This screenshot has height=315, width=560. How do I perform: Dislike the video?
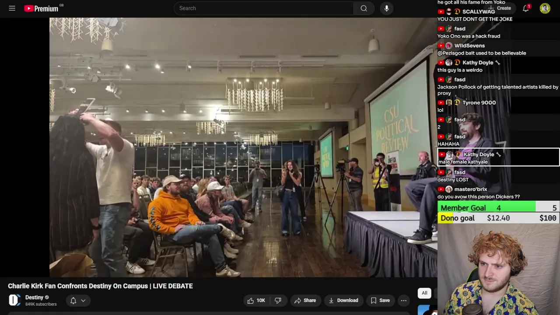point(278,301)
